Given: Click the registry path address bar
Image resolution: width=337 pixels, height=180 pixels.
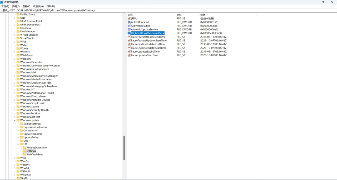Looking at the screenshot, I should 168,11.
